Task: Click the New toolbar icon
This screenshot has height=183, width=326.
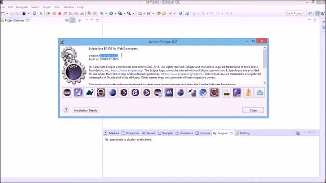Action: [3, 13]
